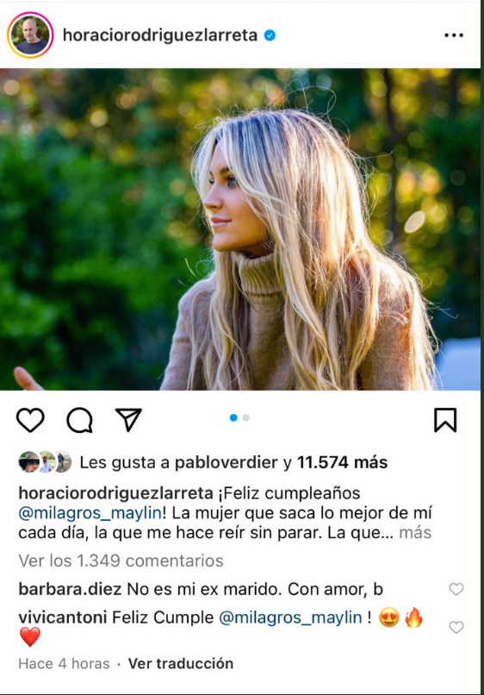The height and width of the screenshot is (695, 484).
Task: Tap the liker avatars beside 'Les gusta'
Action: coord(45,462)
